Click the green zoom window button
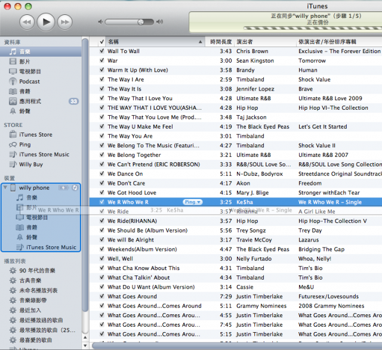 (28, 7)
